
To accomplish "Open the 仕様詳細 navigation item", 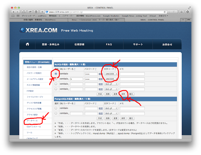I will click(79, 44).
